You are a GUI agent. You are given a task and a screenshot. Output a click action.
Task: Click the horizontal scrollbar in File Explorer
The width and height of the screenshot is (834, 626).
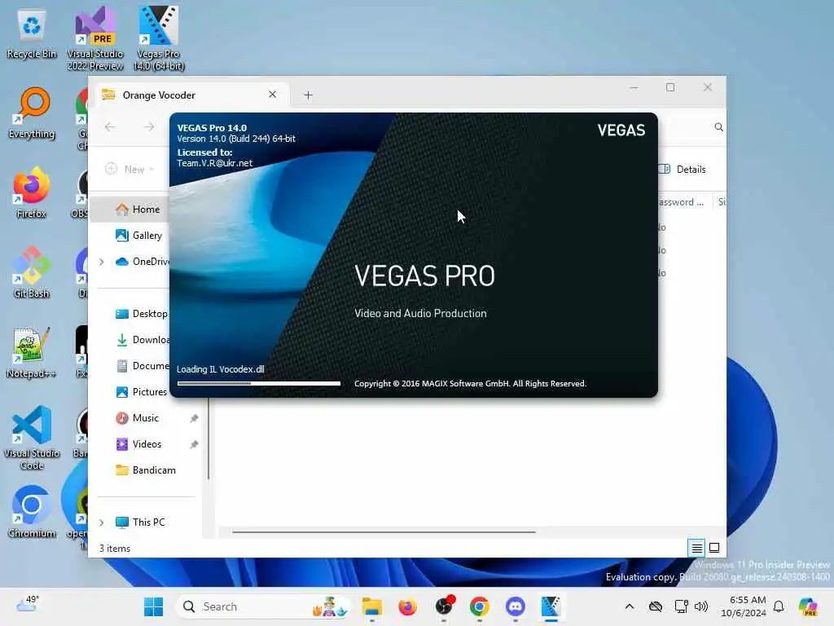(x=384, y=531)
